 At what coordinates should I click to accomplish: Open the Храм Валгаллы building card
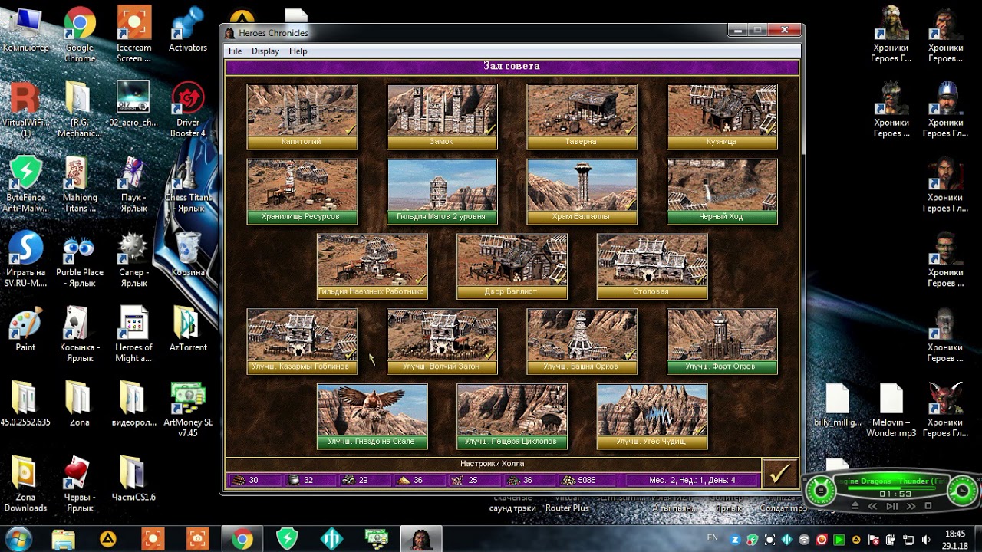click(x=582, y=192)
